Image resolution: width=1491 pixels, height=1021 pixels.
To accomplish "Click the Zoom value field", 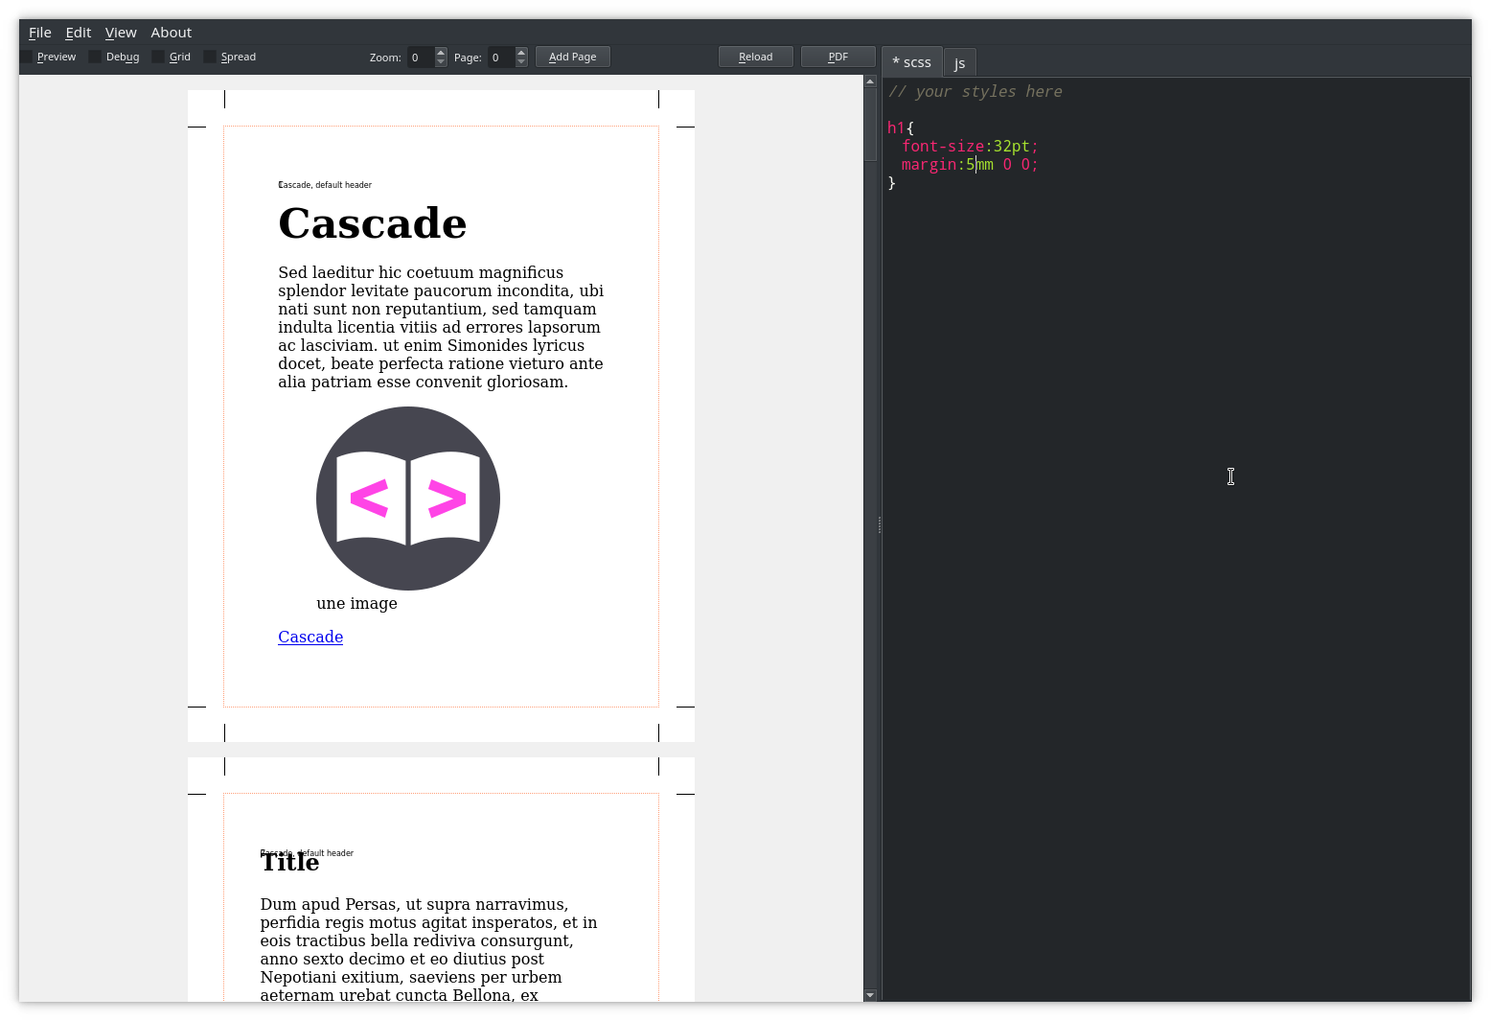I will [x=421, y=58].
